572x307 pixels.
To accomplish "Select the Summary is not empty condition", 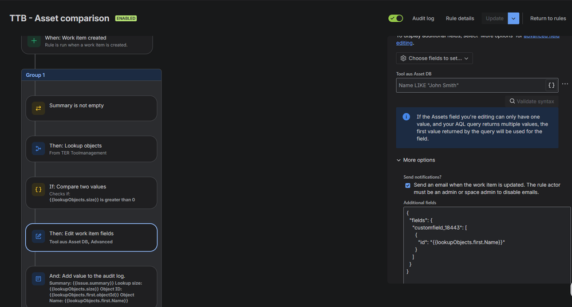I will pos(91,108).
